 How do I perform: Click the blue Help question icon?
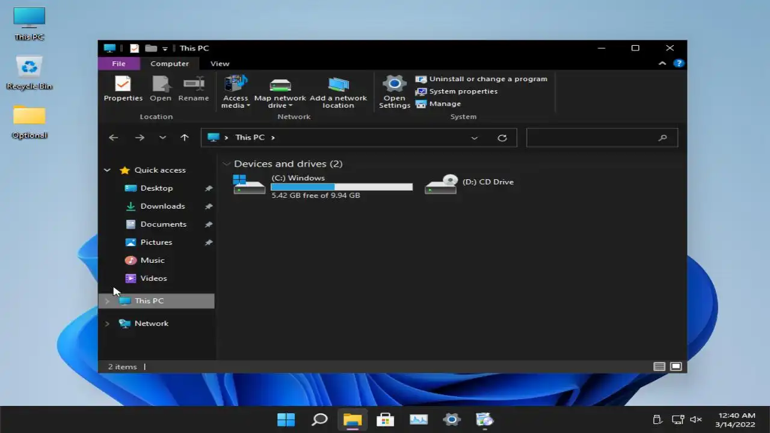679,63
